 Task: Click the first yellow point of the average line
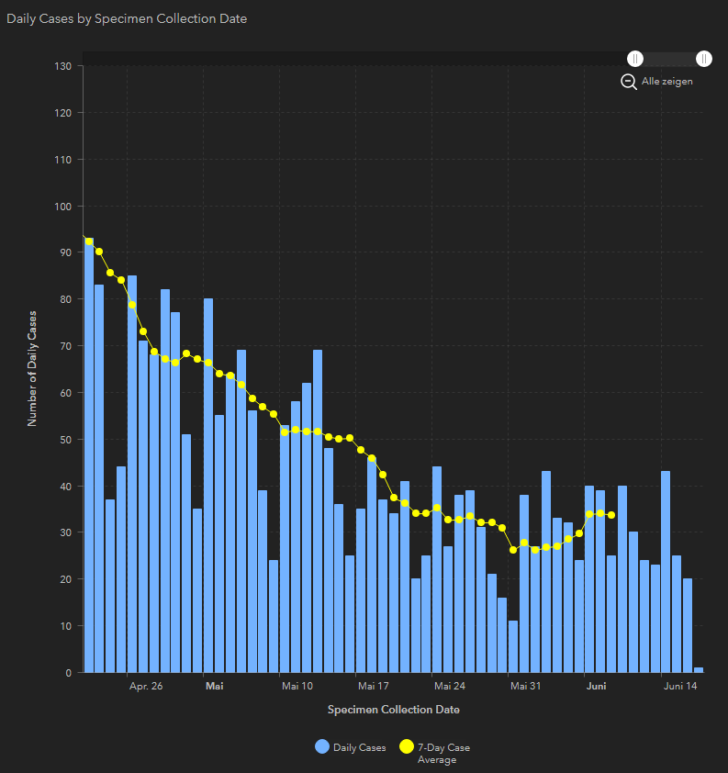pyautogui.click(x=89, y=241)
